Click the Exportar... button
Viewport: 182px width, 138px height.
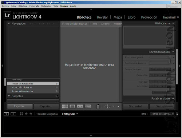tap(46, 106)
